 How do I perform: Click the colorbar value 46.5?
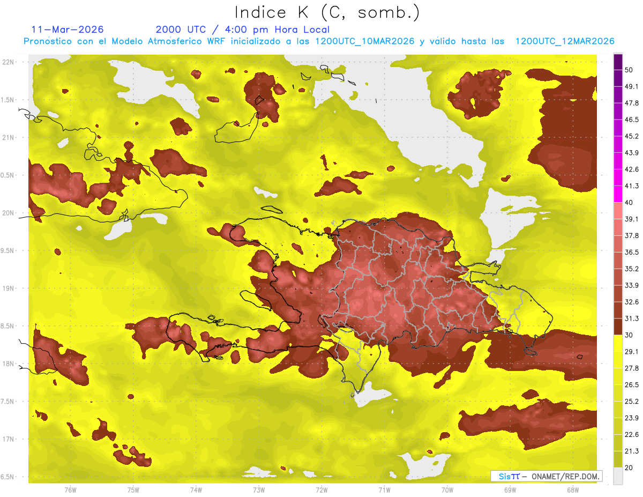631,120
